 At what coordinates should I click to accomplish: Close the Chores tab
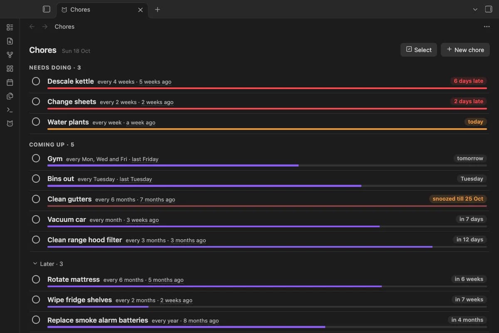pyautogui.click(x=141, y=10)
